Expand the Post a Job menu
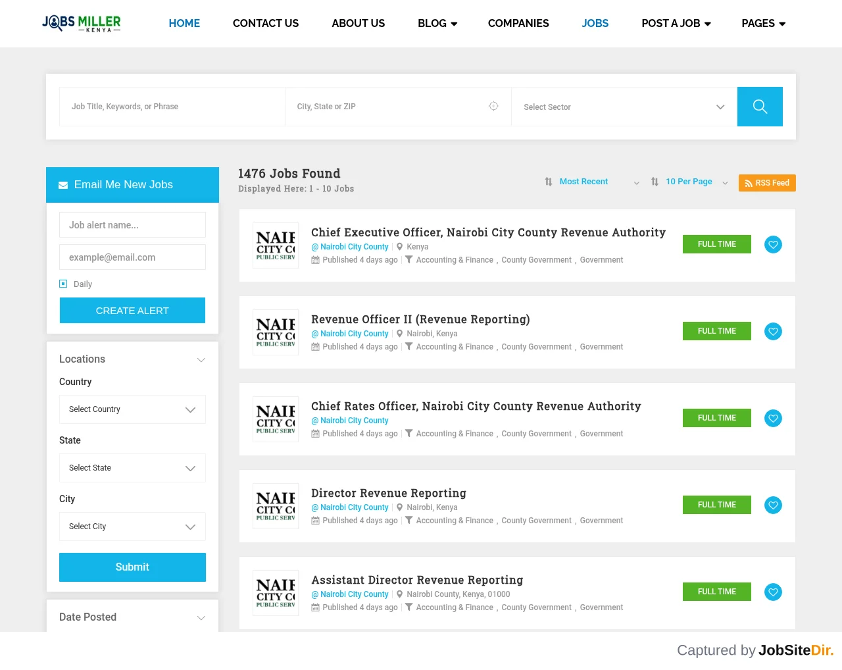 676,24
